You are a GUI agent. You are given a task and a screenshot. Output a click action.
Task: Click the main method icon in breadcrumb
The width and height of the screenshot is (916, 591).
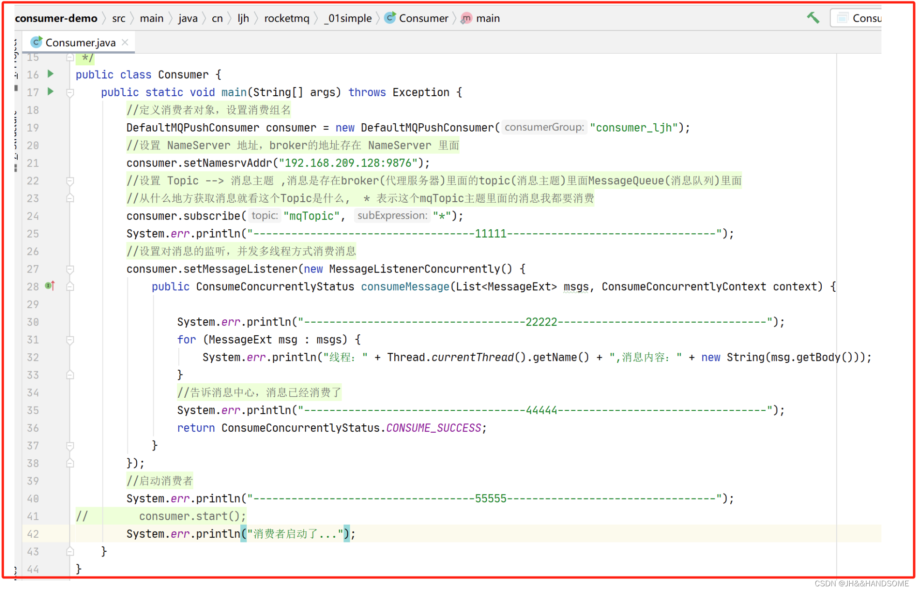(466, 18)
